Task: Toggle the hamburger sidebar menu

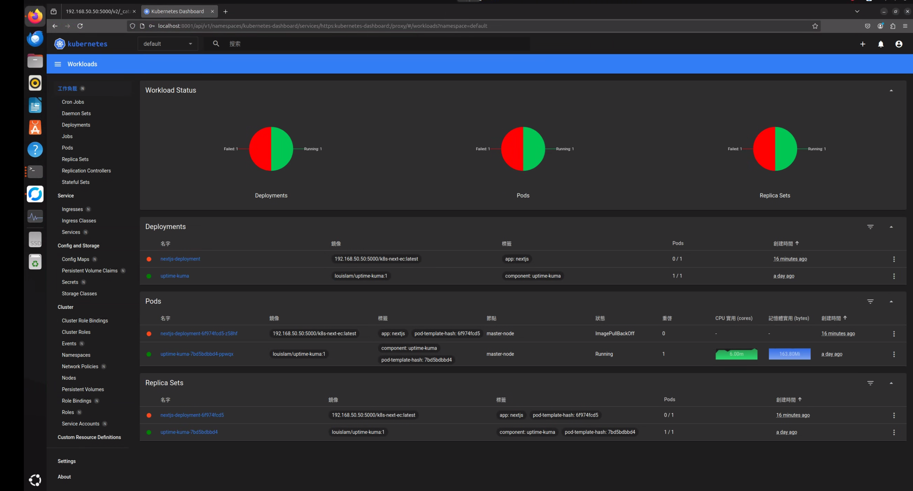Action: click(58, 64)
